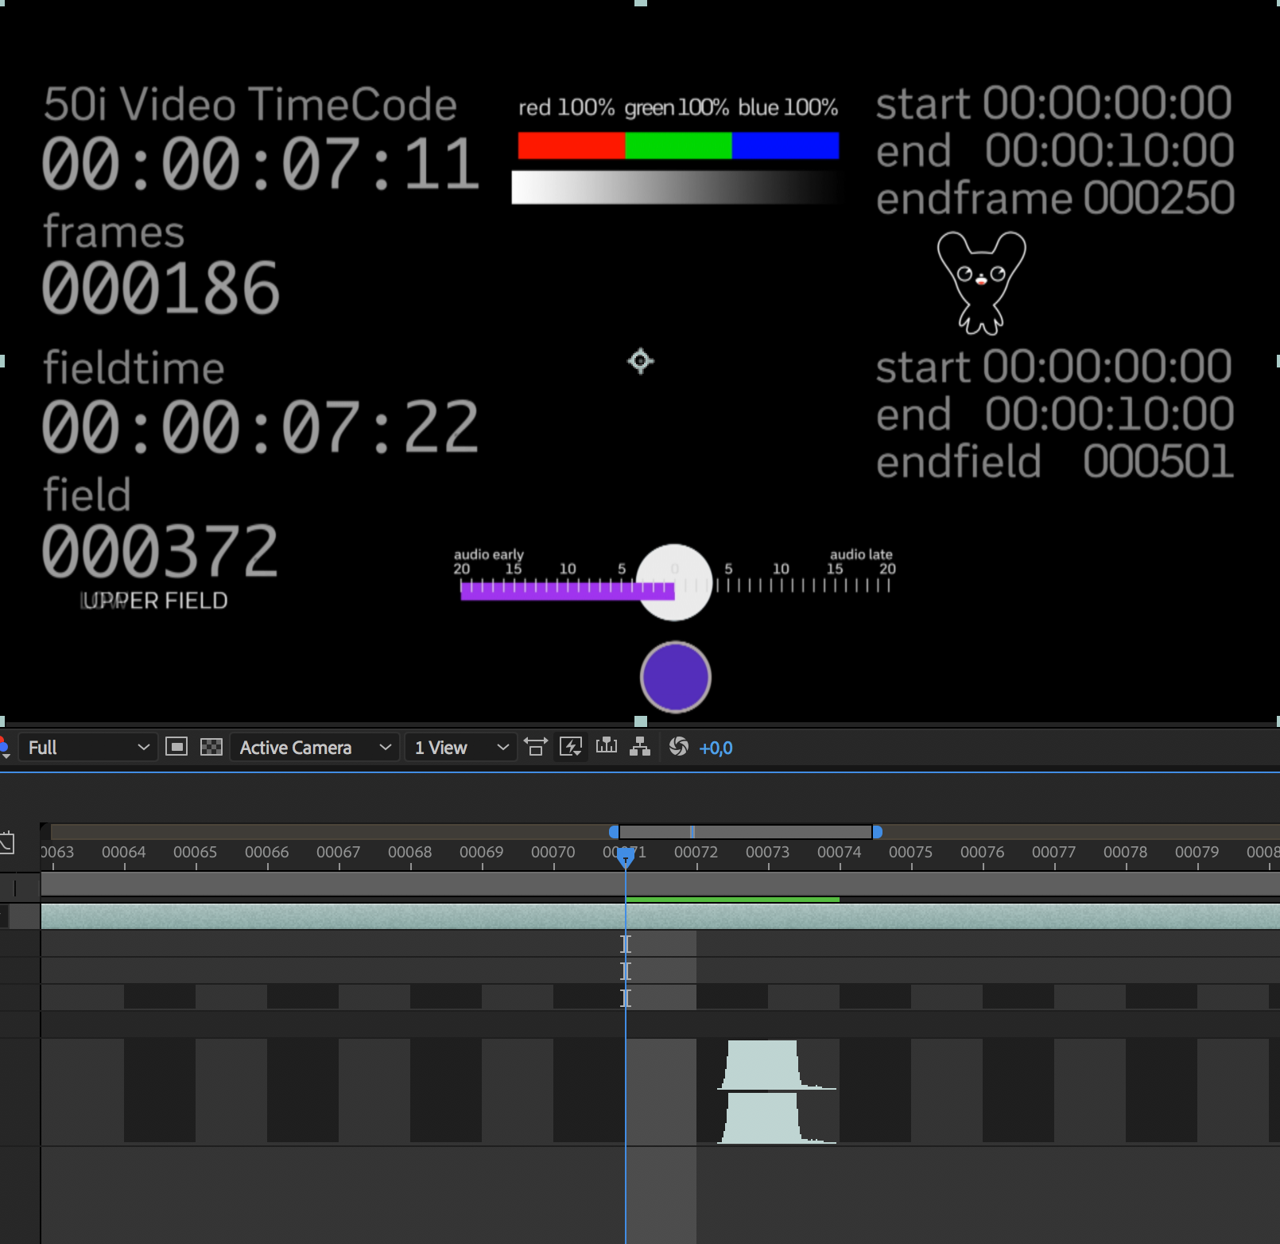Click the purple circle in composition
Screen dimensions: 1280x1244
tap(676, 678)
